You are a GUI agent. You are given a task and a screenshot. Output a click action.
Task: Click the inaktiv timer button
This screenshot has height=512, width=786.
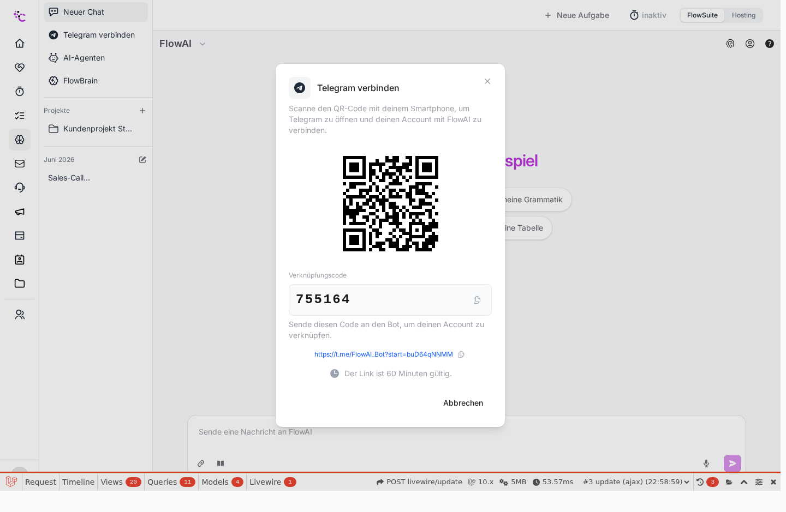648,15
